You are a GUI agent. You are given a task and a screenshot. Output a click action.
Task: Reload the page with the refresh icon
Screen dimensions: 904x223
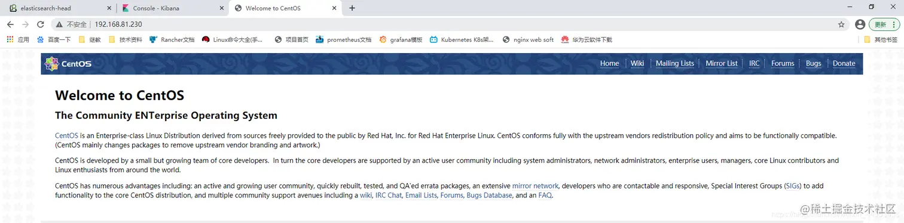(41, 24)
